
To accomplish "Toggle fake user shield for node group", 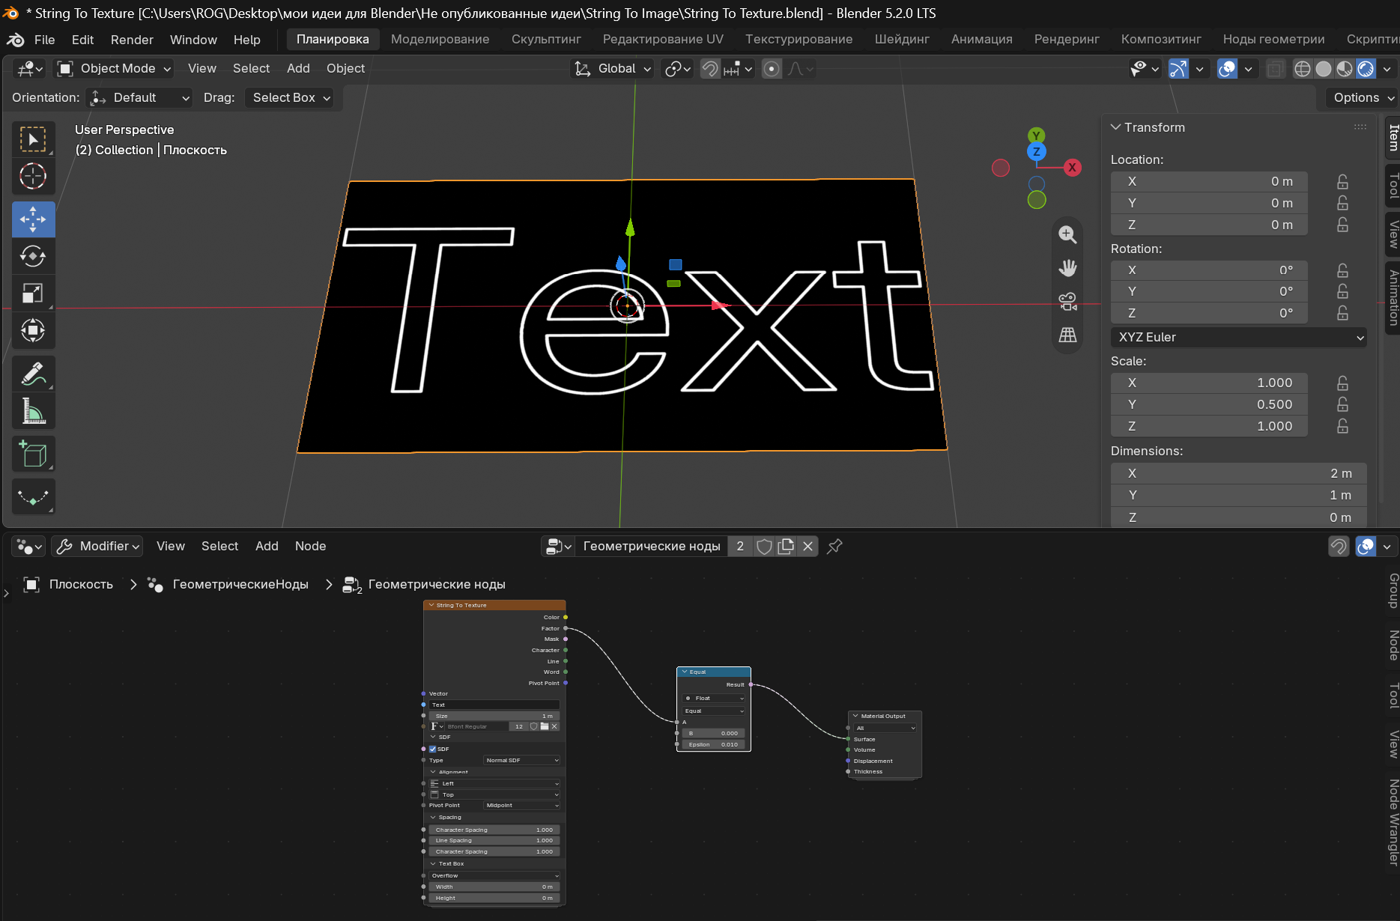I will click(x=764, y=547).
